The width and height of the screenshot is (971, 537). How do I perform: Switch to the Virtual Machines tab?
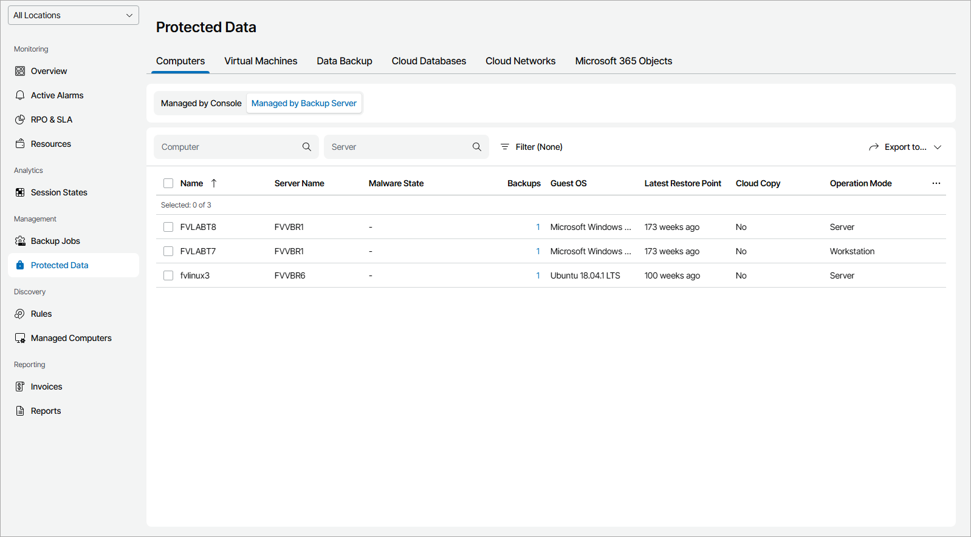tap(261, 61)
